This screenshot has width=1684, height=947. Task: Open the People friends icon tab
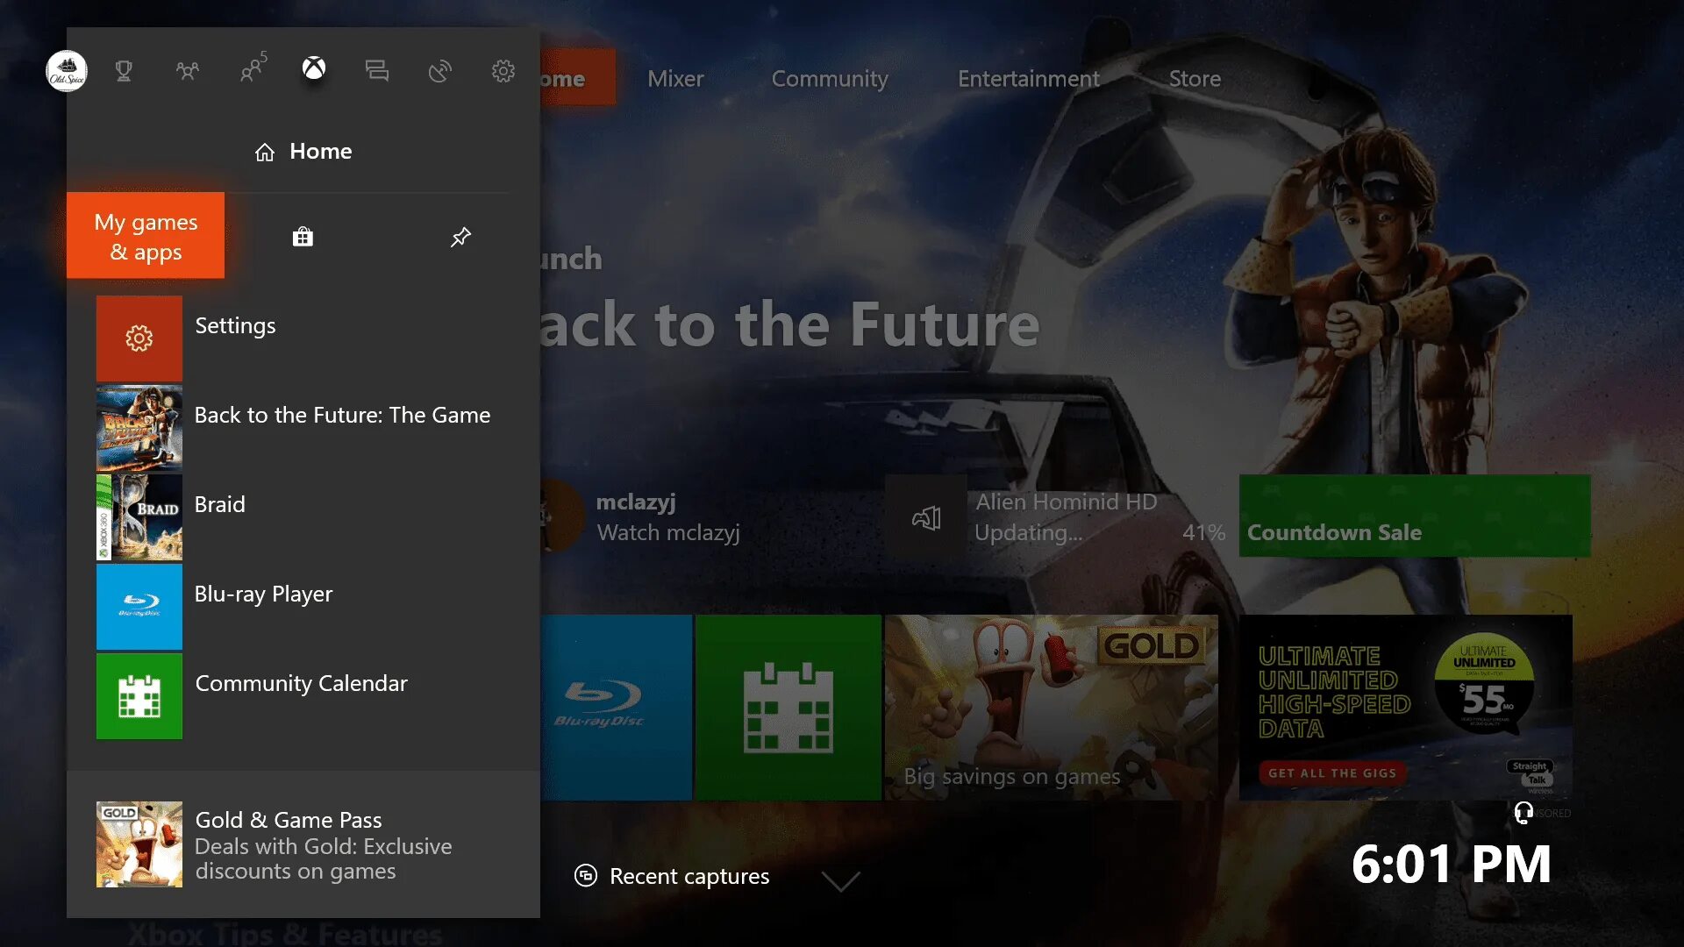pos(187,71)
